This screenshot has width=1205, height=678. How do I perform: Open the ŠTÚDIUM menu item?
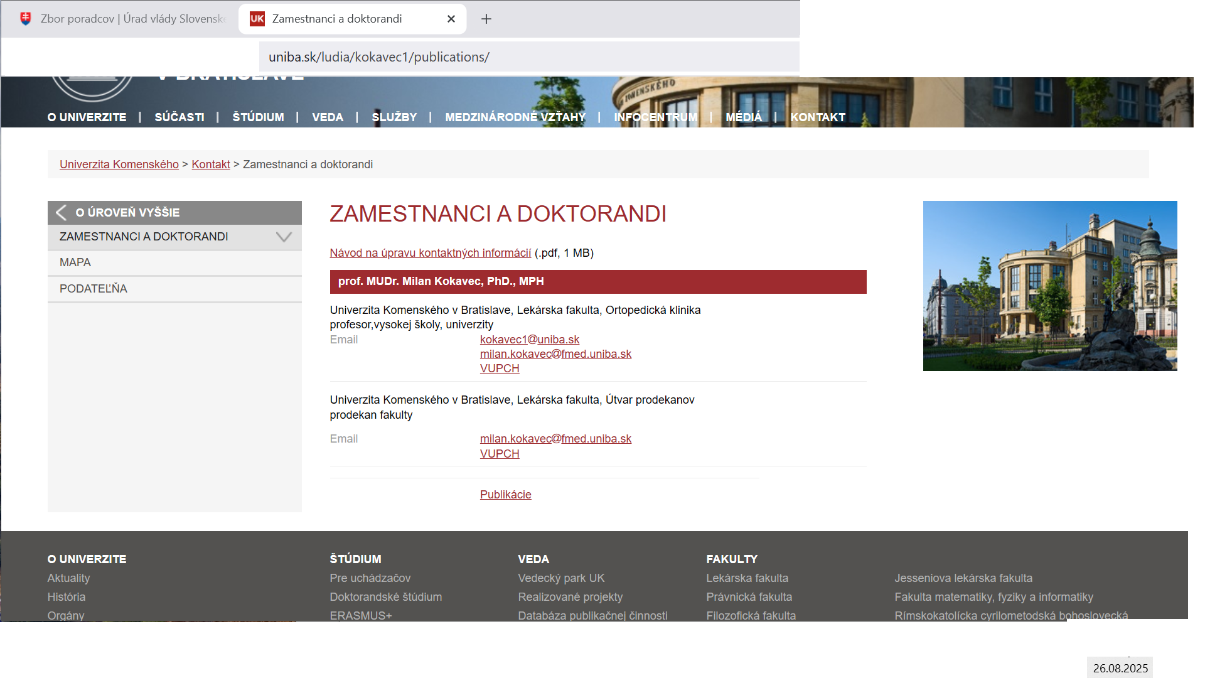(x=258, y=117)
